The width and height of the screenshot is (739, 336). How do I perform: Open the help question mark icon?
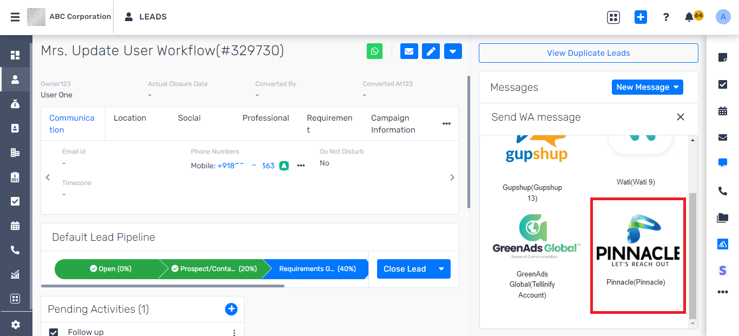[x=666, y=17]
